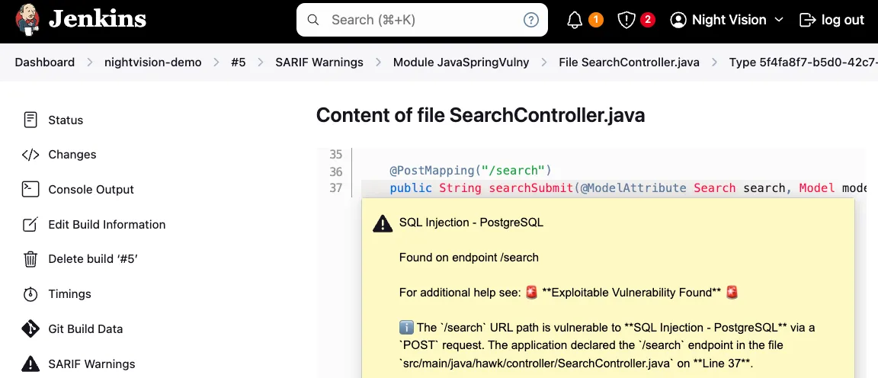Open nightvision-demo breadcrumb
Screen dimensions: 878x378
pyautogui.click(x=153, y=62)
